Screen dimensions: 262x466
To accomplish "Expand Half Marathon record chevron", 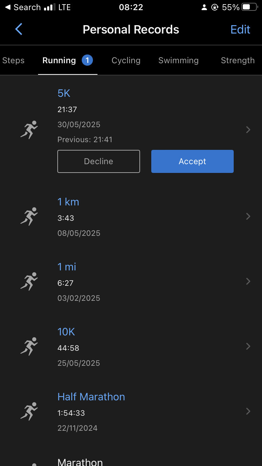I will [x=248, y=412].
